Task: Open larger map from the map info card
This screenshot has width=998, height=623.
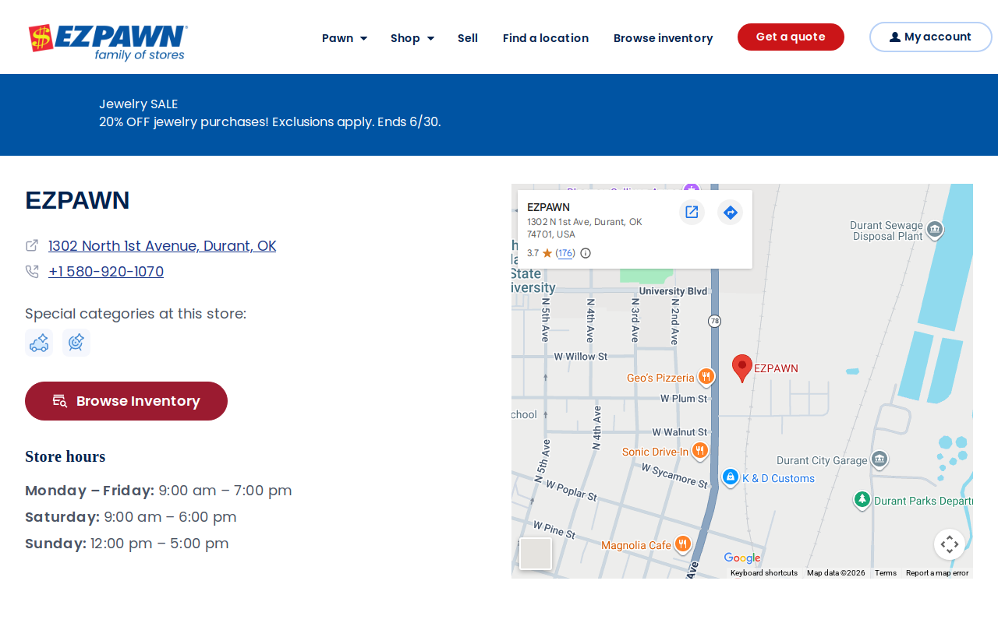Action: click(692, 212)
